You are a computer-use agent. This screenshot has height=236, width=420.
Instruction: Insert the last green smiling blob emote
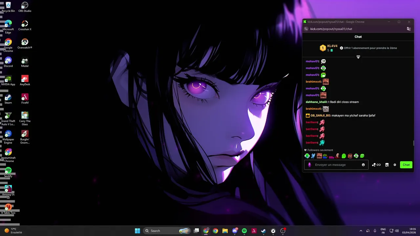coord(362,156)
